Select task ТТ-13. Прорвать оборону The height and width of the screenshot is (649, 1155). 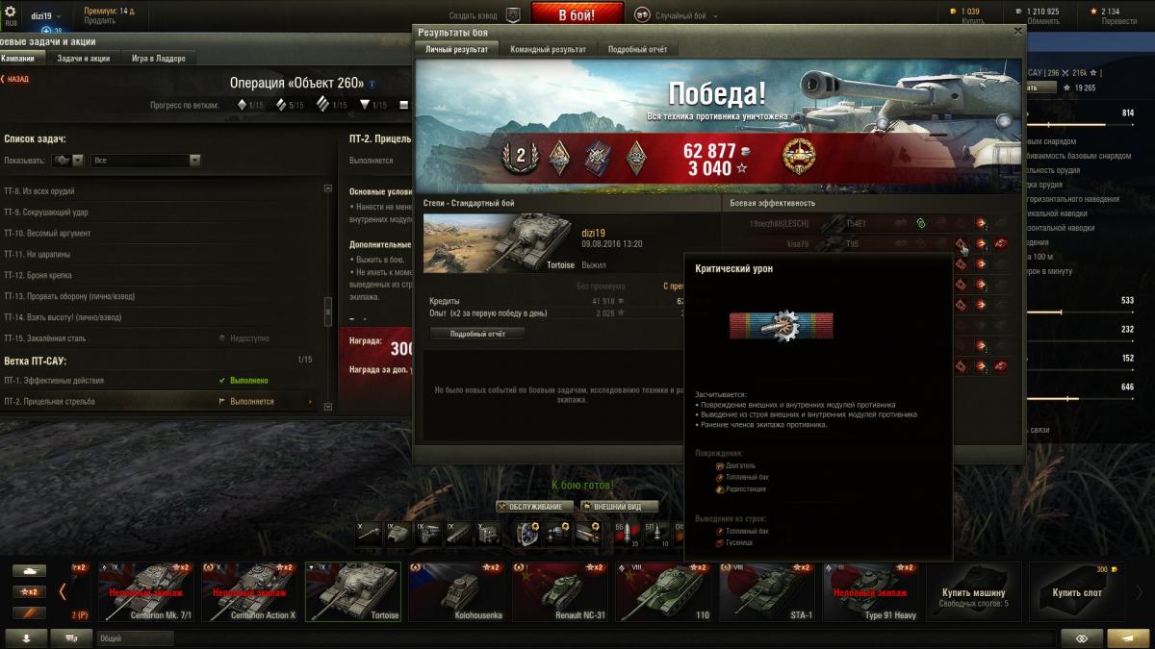click(159, 297)
